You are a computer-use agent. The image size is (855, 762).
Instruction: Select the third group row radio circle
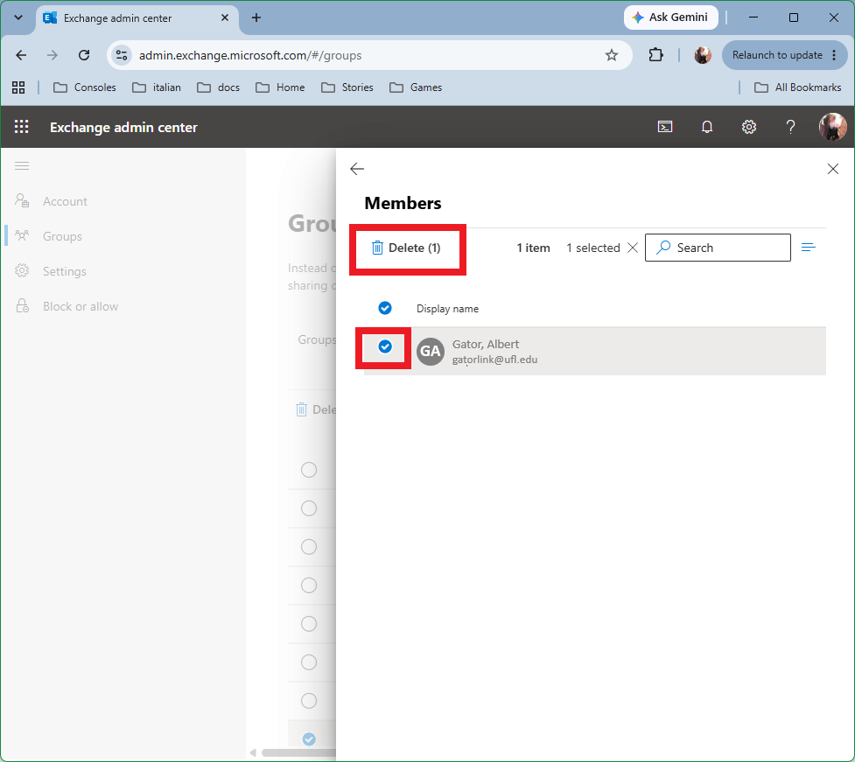pos(309,547)
